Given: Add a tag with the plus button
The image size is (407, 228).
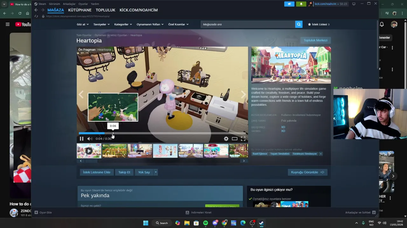Looking at the screenshot, I should pos(321,154).
